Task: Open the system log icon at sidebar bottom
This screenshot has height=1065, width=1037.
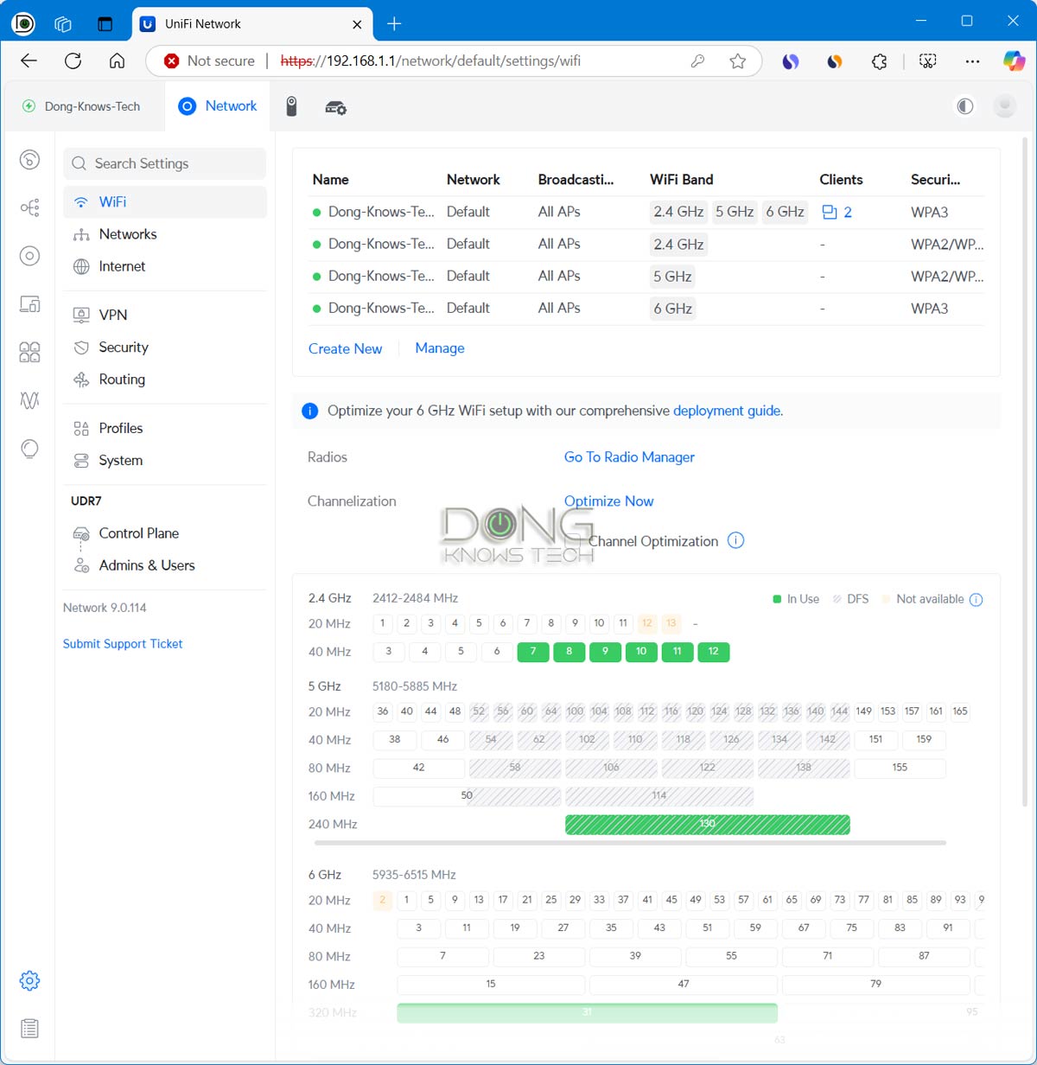Action: [29, 1028]
